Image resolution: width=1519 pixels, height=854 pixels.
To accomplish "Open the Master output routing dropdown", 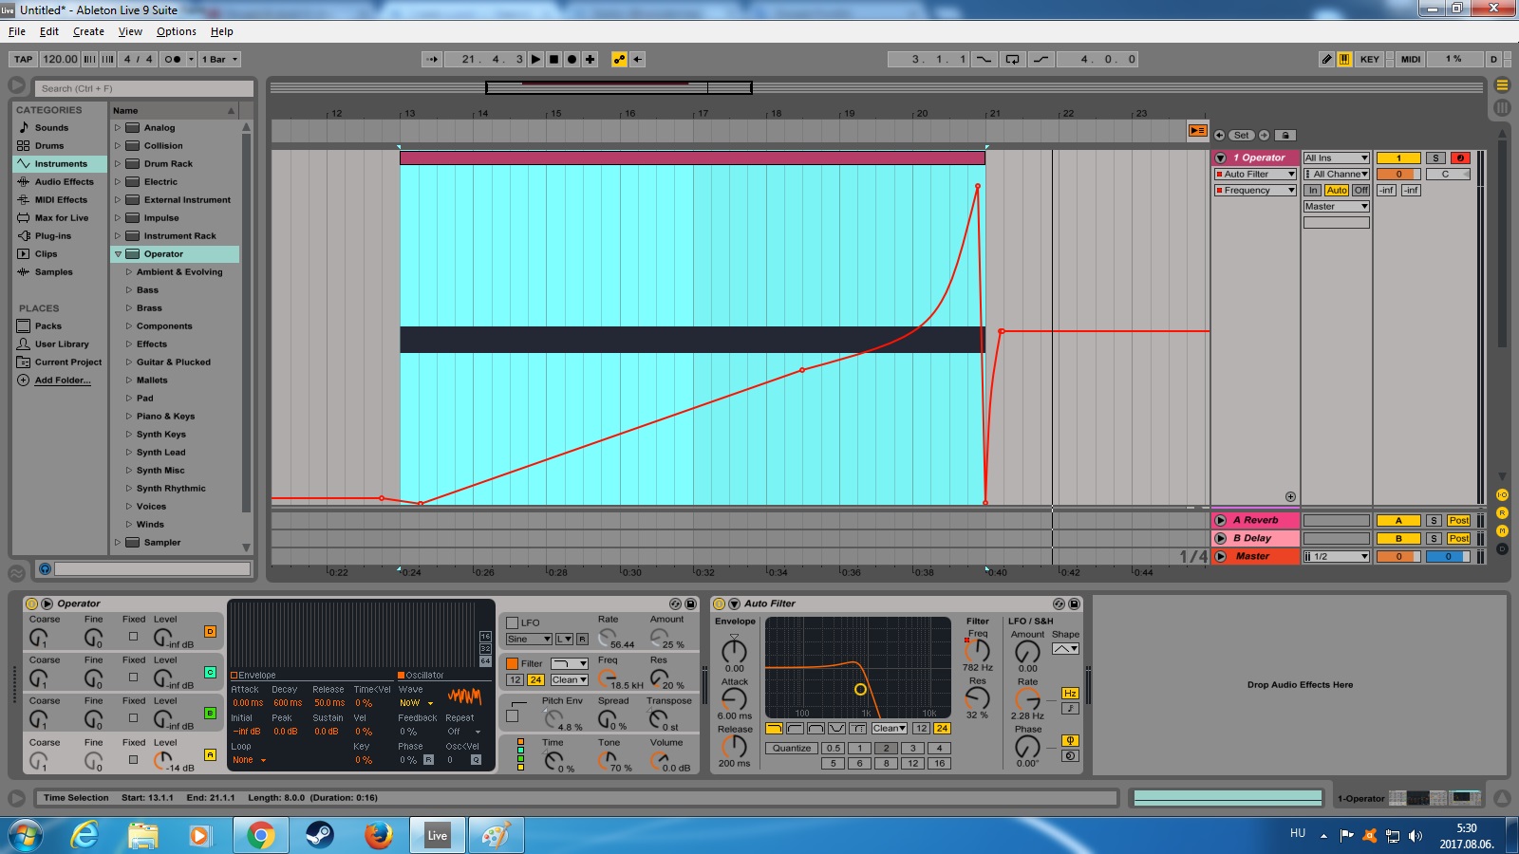I will coord(1337,206).
